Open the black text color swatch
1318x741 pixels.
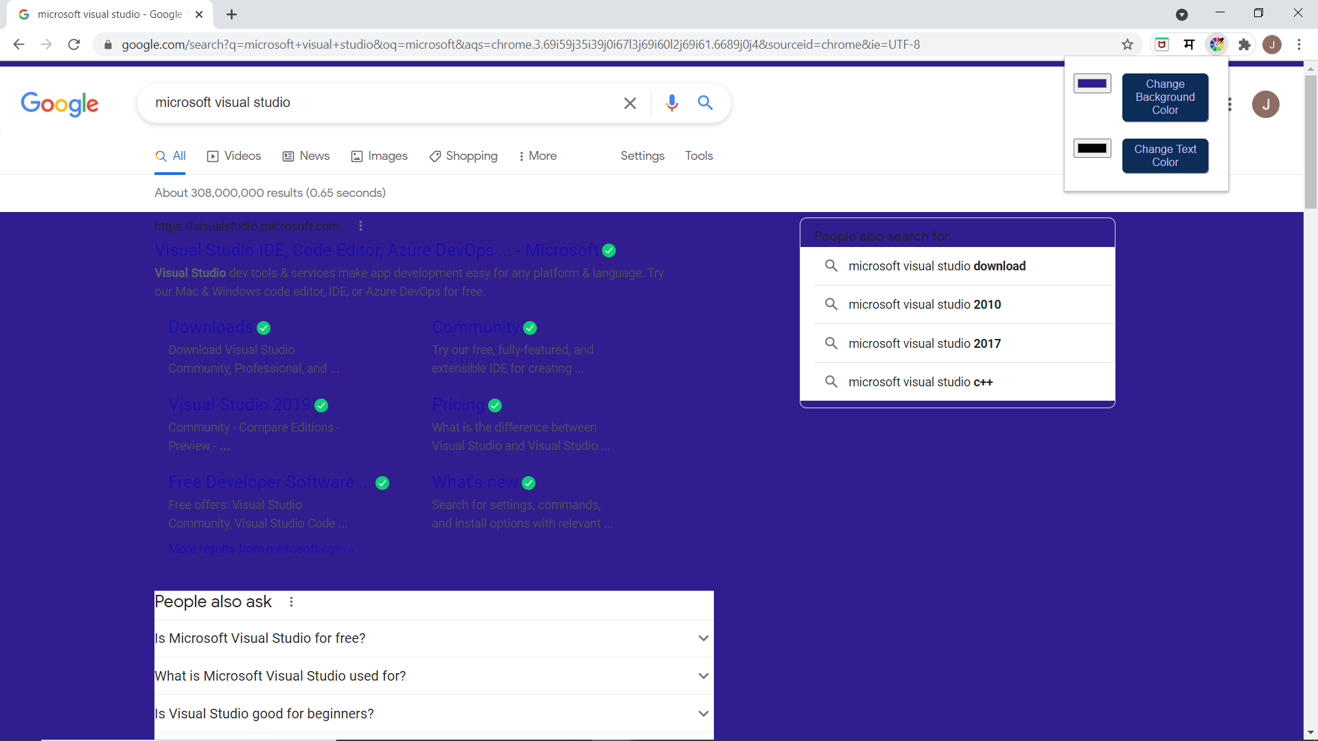click(1091, 148)
